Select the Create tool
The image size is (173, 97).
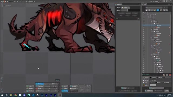(30, 91)
